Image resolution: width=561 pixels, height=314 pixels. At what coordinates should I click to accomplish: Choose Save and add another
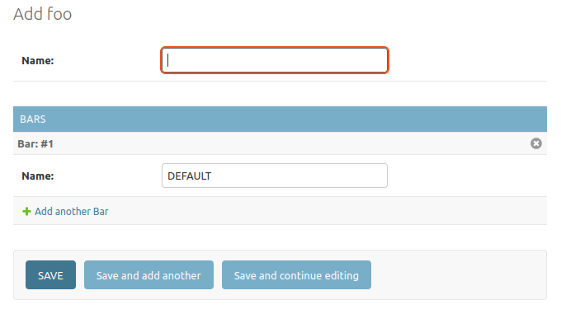pyautogui.click(x=148, y=274)
